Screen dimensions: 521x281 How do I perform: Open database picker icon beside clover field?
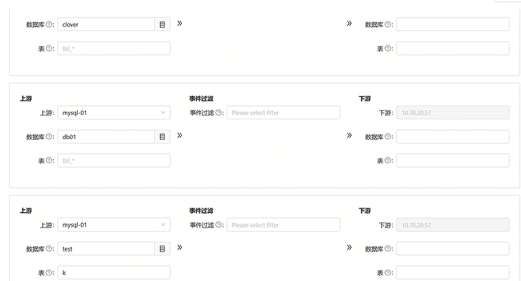point(162,25)
